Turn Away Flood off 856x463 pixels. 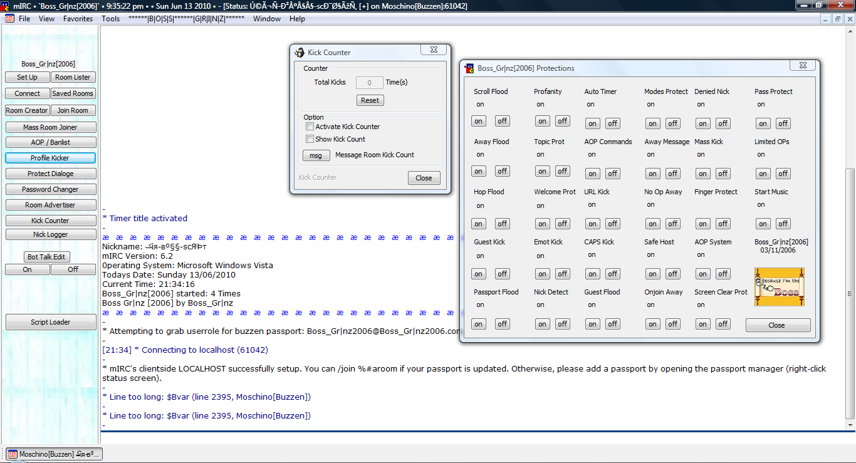point(503,171)
